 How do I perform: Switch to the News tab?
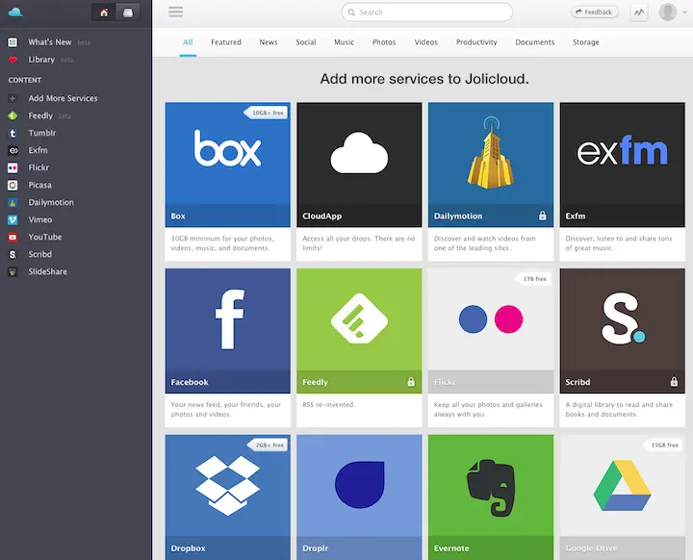(269, 42)
